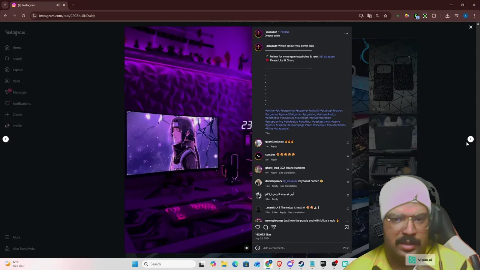The image size is (480, 270).
Task: Open Reels from the sidebar
Action: point(13,81)
